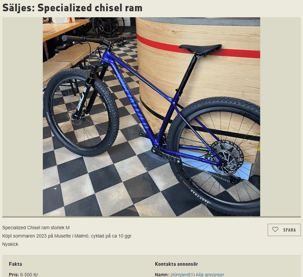Click the front wheel in the photo
303x277 pixels.
point(81,113)
